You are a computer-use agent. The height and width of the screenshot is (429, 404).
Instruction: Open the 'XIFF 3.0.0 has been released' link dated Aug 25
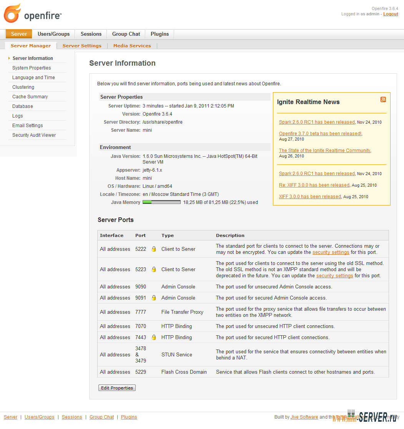coord(310,196)
